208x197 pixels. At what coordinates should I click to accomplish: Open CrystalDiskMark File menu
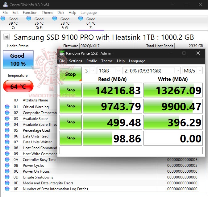coord(62,61)
